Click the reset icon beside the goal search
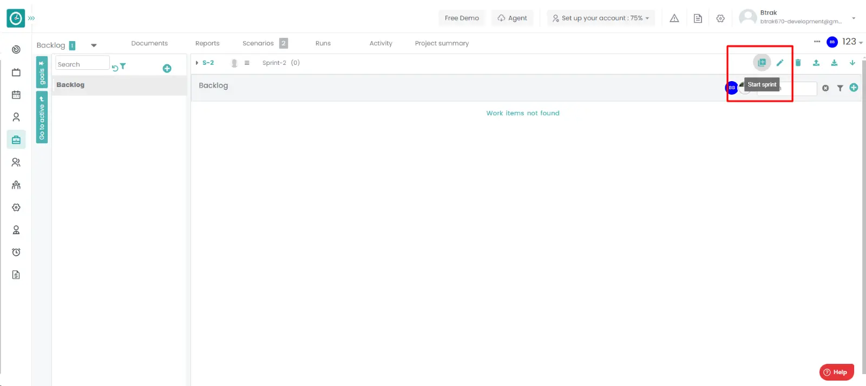 pos(115,68)
